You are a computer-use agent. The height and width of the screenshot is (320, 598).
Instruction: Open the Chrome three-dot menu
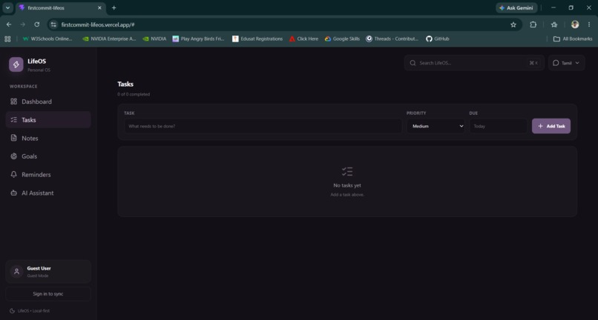(589, 24)
